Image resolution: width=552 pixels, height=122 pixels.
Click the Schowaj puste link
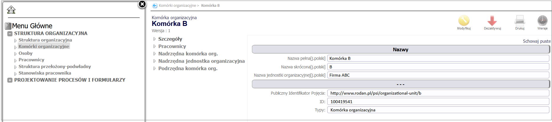pyautogui.click(x=536, y=41)
